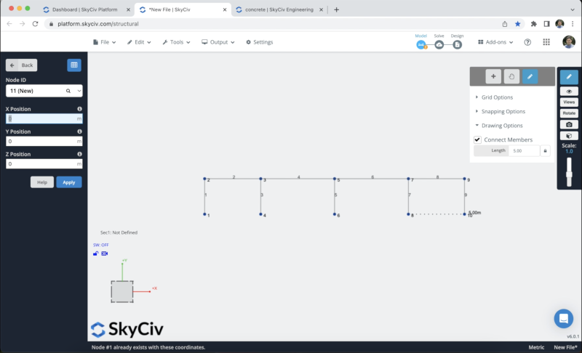This screenshot has width=582, height=353.
Task: Open the Add-ons dropdown
Action: coord(495,42)
